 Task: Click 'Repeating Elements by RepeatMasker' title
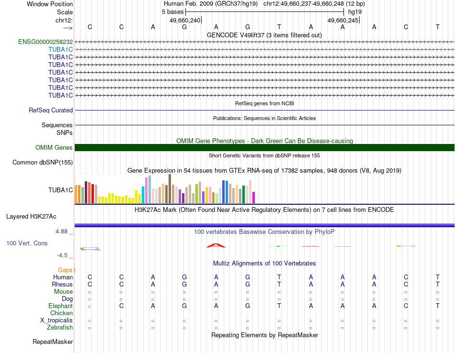coord(264,335)
